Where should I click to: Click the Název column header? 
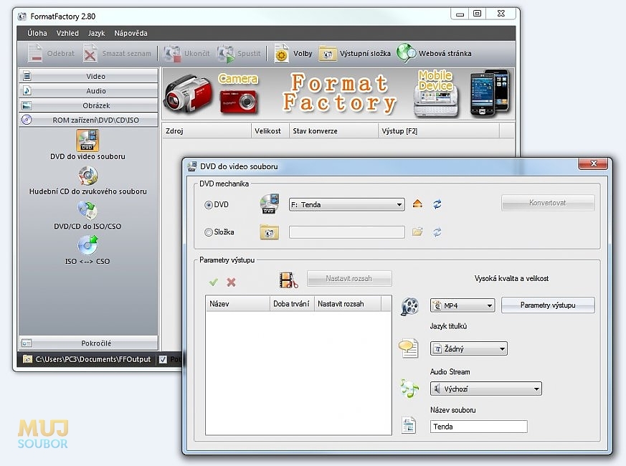238,303
